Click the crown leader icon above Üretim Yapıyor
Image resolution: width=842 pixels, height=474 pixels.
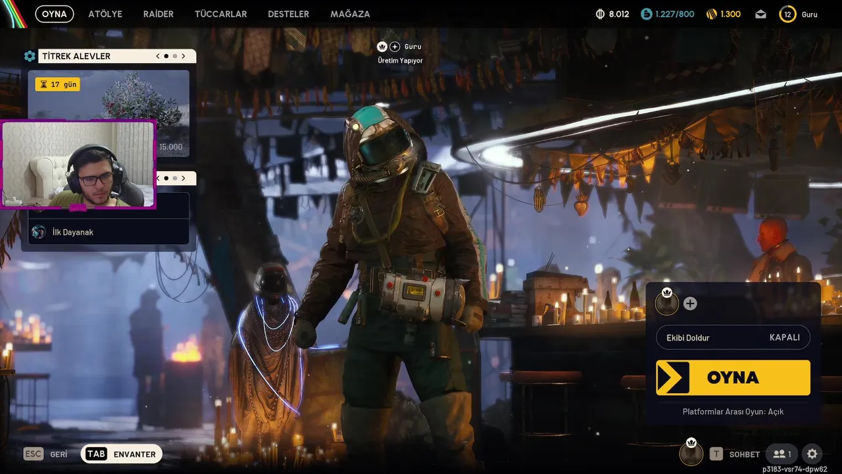pyautogui.click(x=382, y=47)
